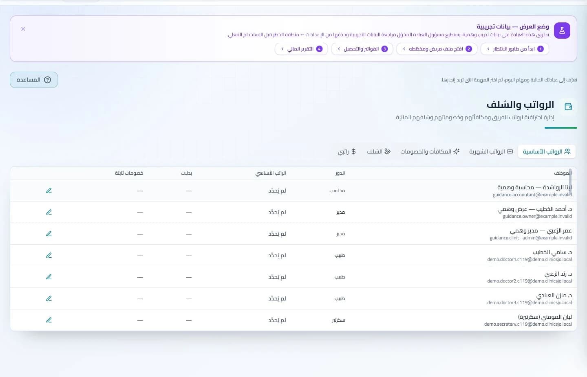This screenshot has height=377, width=587.
Task: Switch to الرواتب الأساسية tab
Action: click(x=547, y=151)
